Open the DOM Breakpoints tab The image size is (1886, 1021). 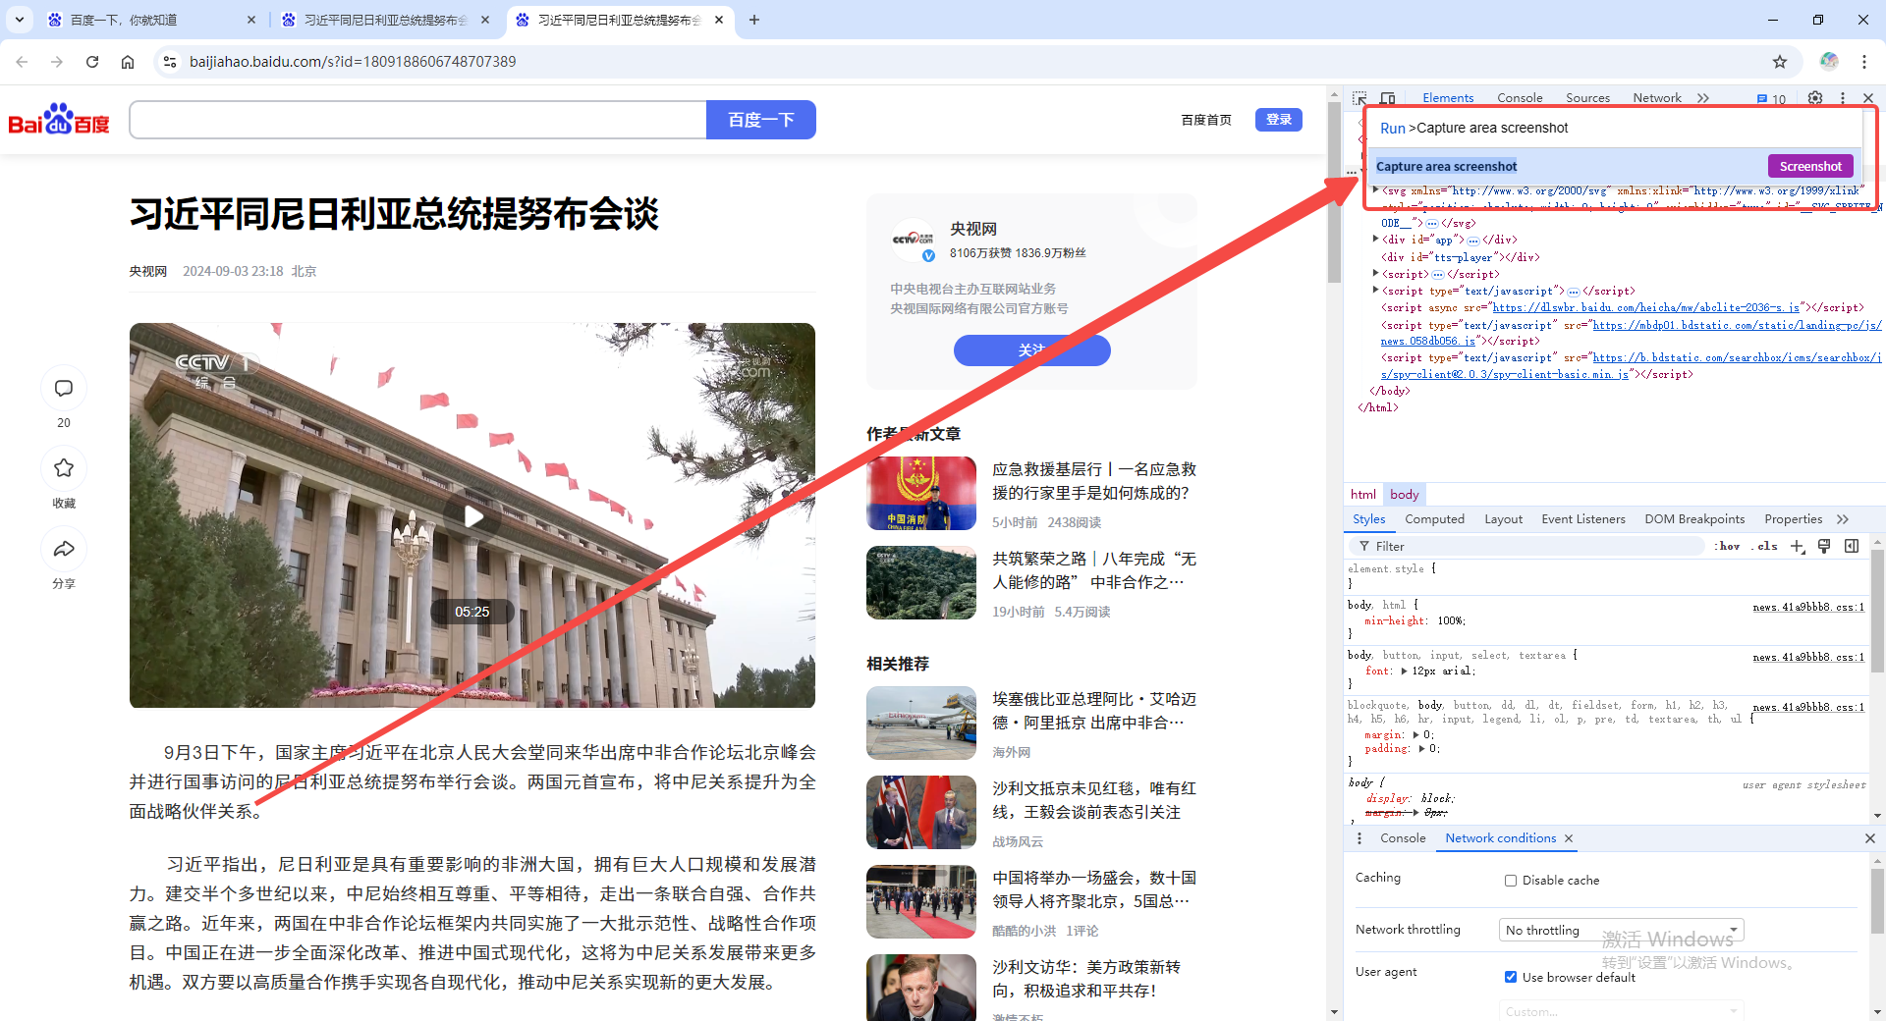pyautogui.click(x=1694, y=519)
